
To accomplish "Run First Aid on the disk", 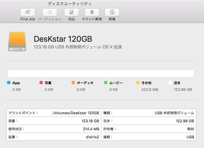I will 27,12.
